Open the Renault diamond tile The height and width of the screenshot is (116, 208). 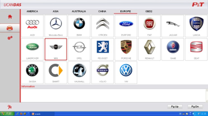tap(149, 49)
